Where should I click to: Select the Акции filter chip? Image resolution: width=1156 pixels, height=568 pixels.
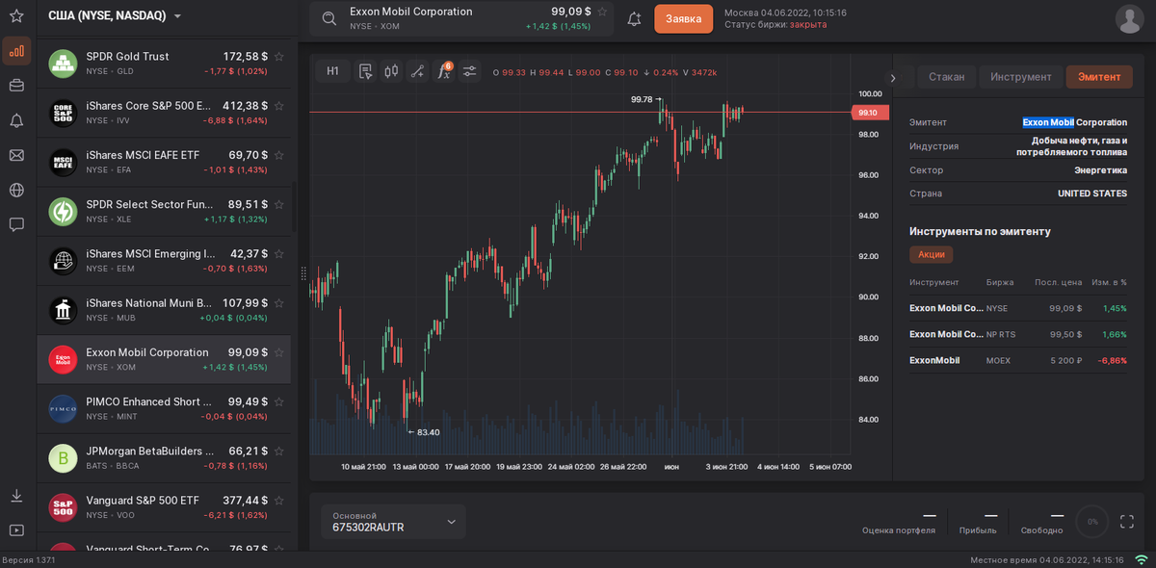click(x=931, y=254)
